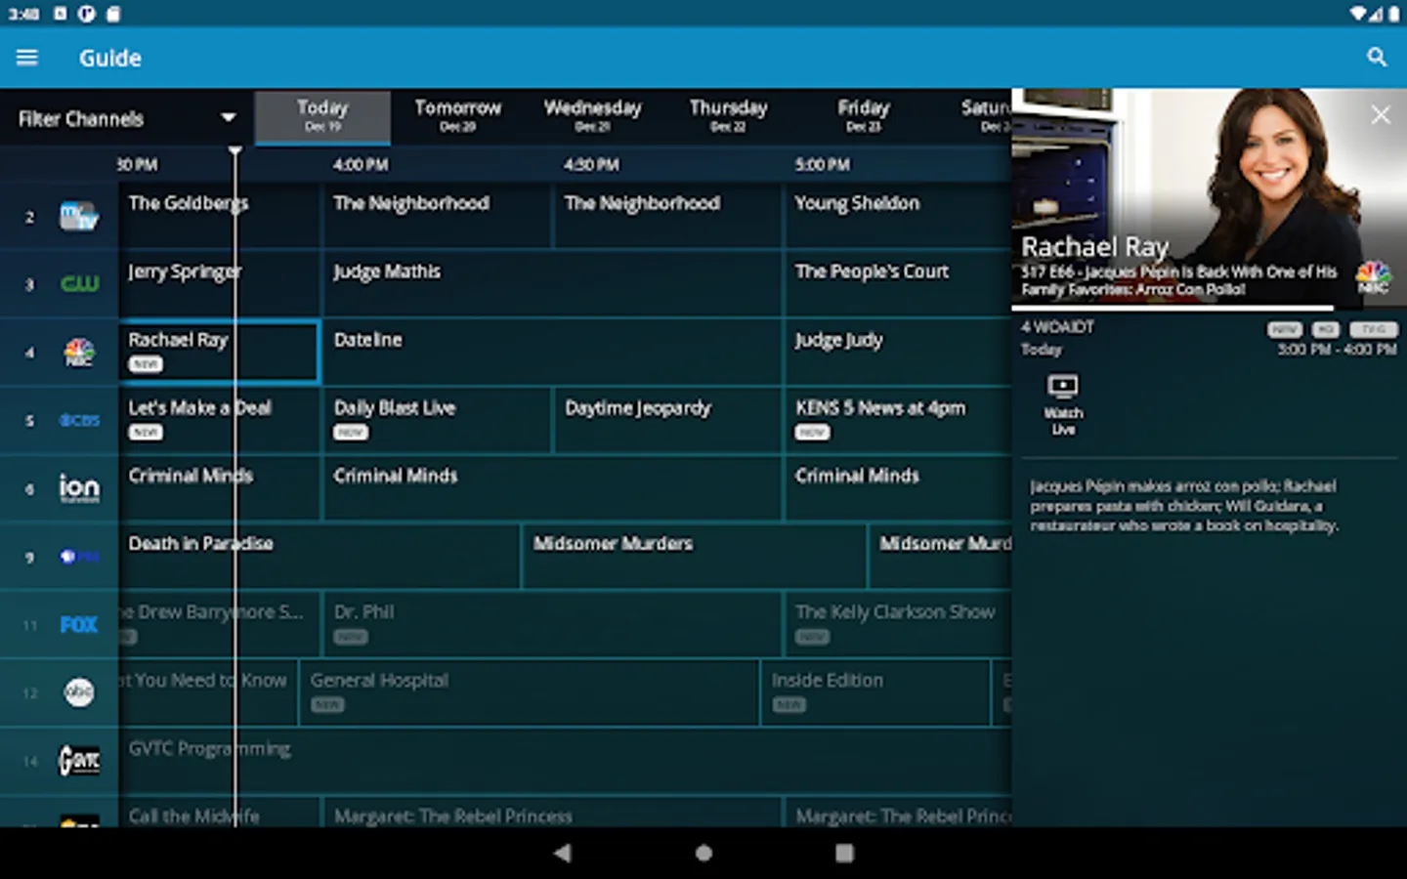Switch to the Today tab
The height and width of the screenshot is (879, 1407).
[322, 117]
